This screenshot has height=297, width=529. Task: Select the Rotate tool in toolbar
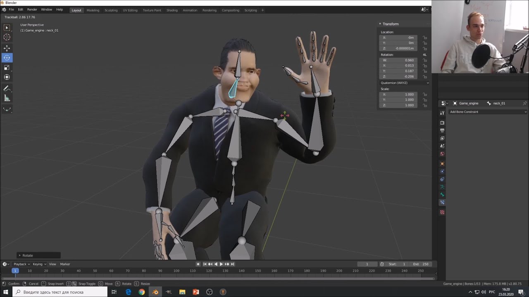tap(7, 58)
